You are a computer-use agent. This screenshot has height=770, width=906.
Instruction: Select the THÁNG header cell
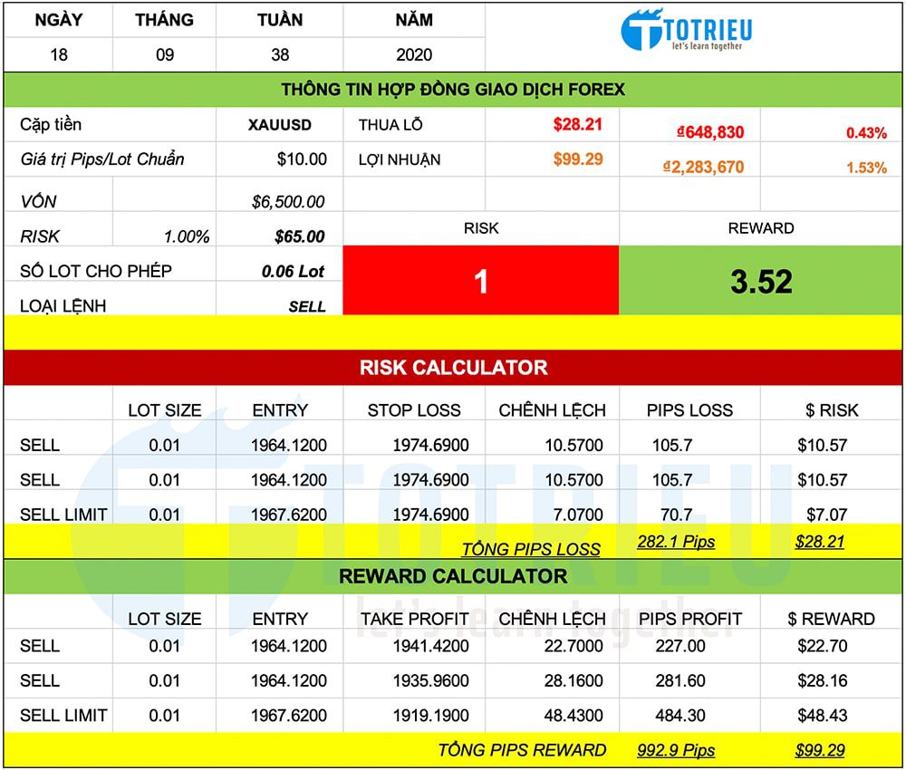[x=165, y=20]
